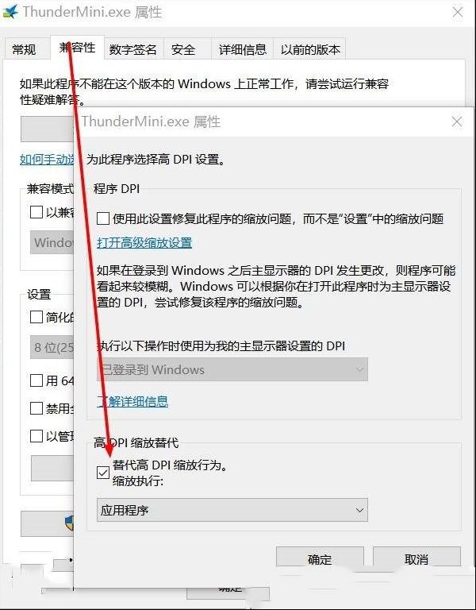
Task: Close the background ThunderMini.exe properties window
Action: point(458,12)
